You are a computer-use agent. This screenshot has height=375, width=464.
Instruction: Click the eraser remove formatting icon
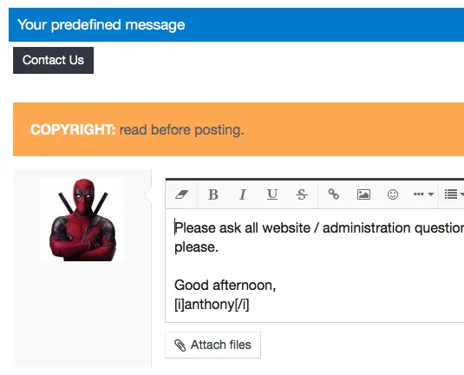click(x=181, y=194)
